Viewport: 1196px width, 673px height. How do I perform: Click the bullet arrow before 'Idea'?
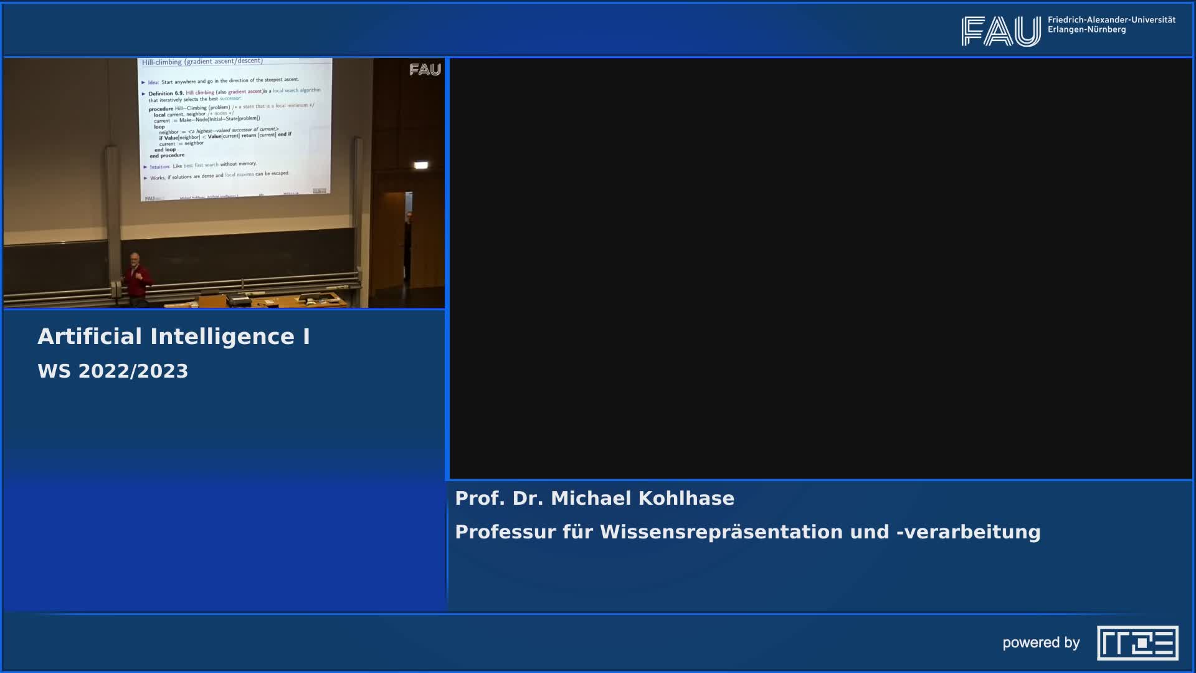point(143,82)
